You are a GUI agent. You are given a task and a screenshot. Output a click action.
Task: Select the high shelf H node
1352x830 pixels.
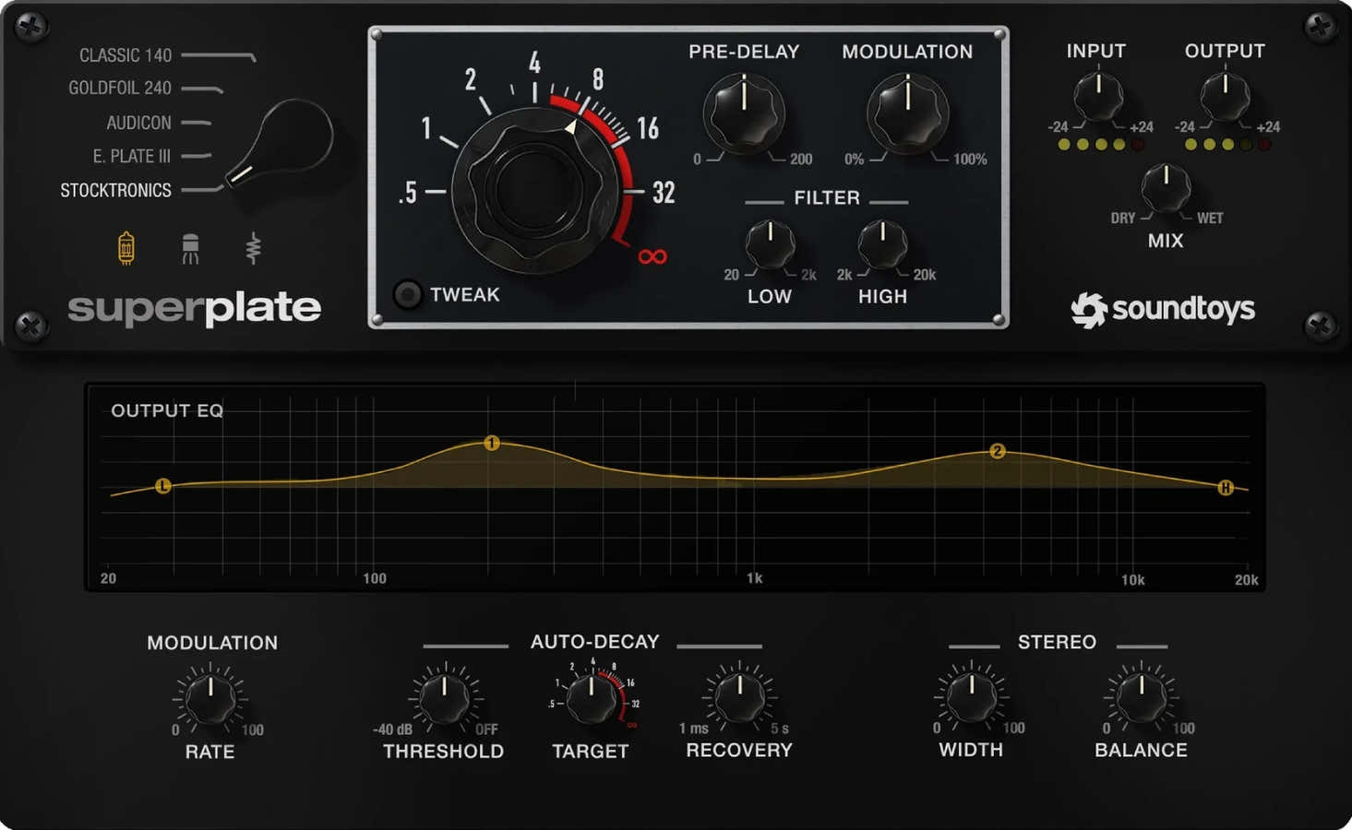point(1226,488)
